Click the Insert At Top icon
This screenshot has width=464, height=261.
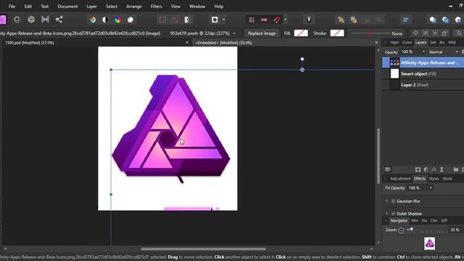(x=445, y=20)
